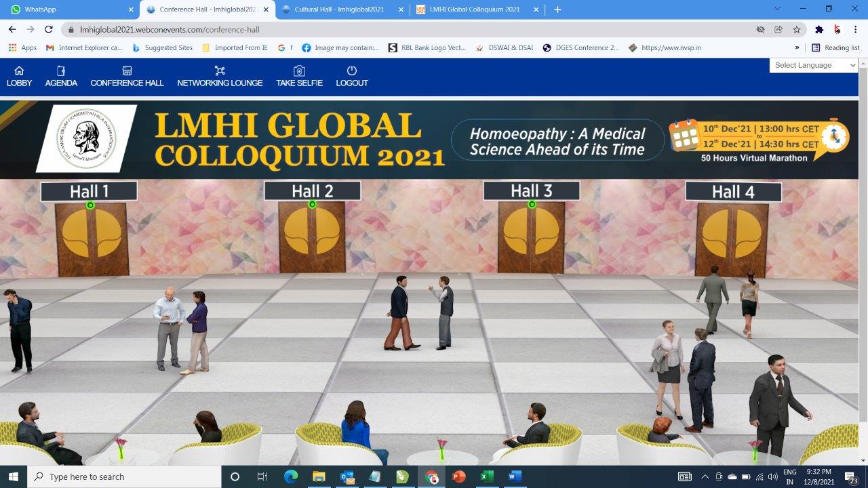Open the Imported From IE bookmark folder
Image resolution: width=868 pixels, height=488 pixels.
235,47
